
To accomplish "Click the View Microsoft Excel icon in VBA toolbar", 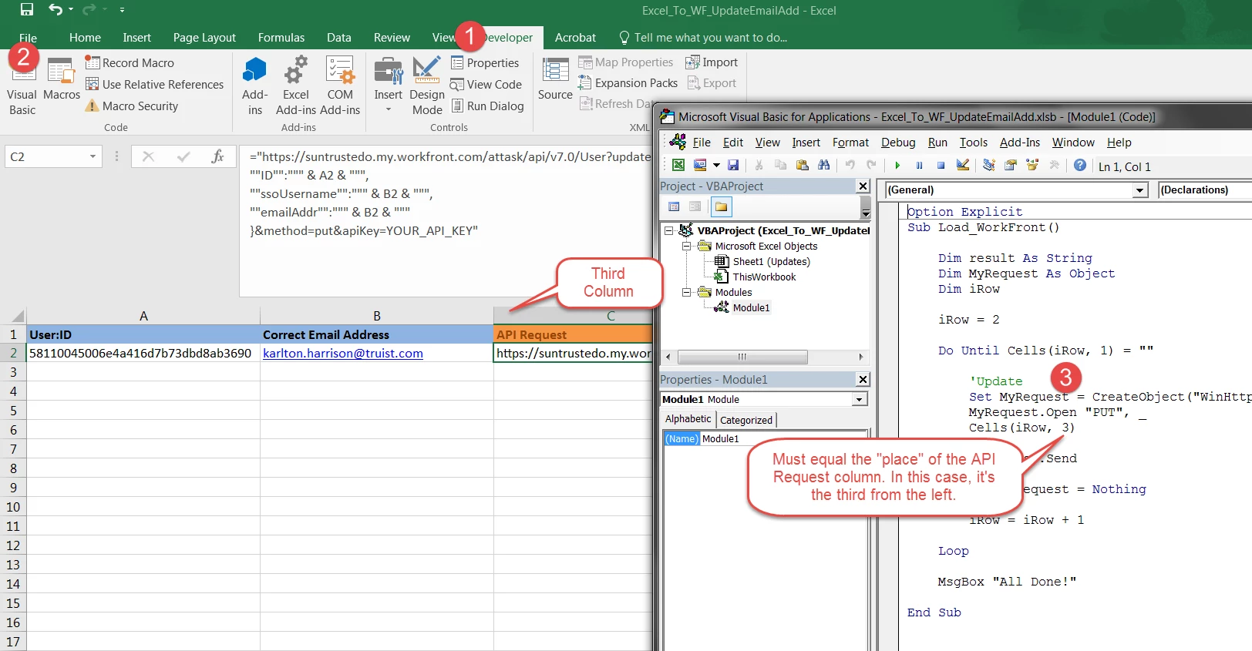I will 678,166.
